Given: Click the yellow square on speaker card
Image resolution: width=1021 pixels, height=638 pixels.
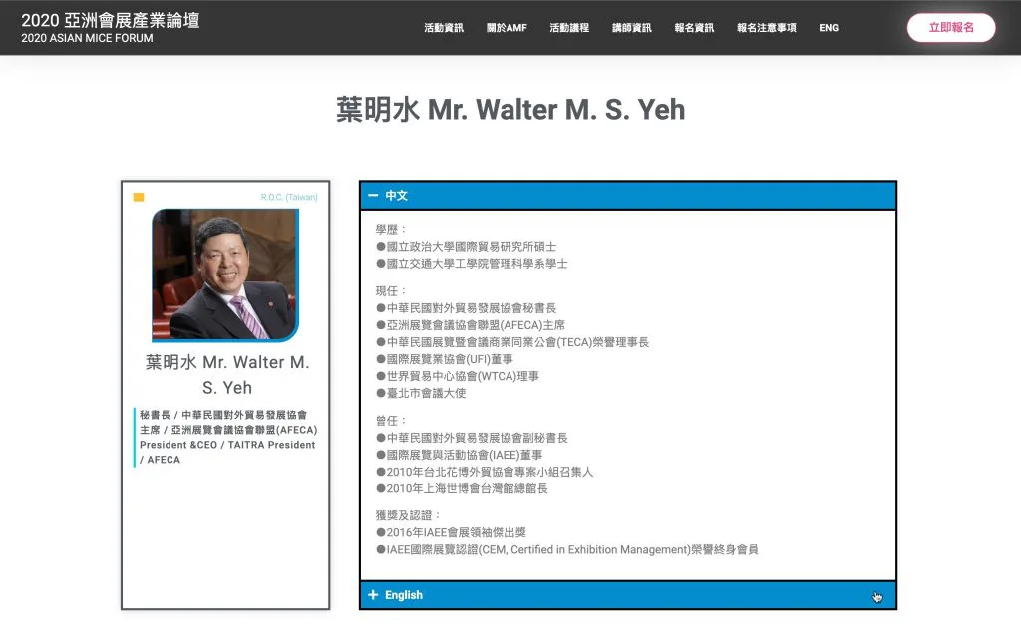Looking at the screenshot, I should coord(139,197).
